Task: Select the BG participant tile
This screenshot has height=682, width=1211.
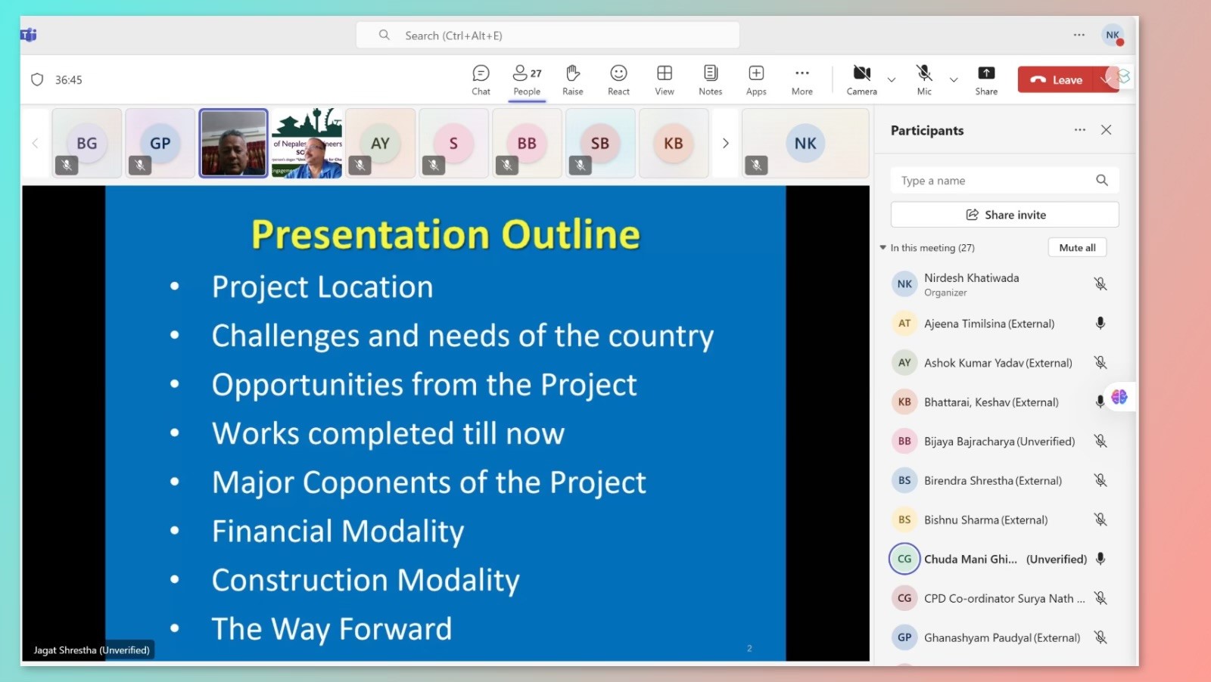Action: 87,143
